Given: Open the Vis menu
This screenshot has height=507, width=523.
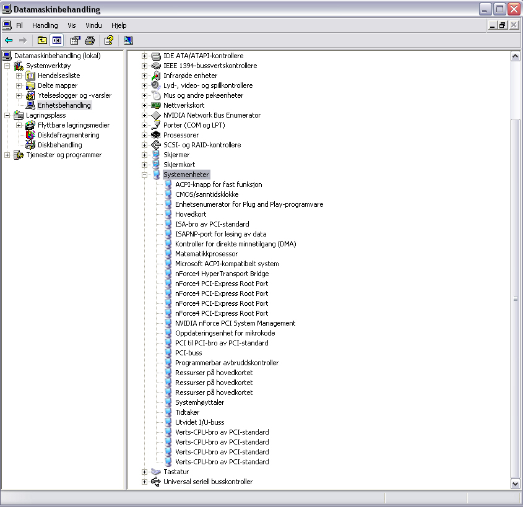Looking at the screenshot, I should (x=72, y=25).
